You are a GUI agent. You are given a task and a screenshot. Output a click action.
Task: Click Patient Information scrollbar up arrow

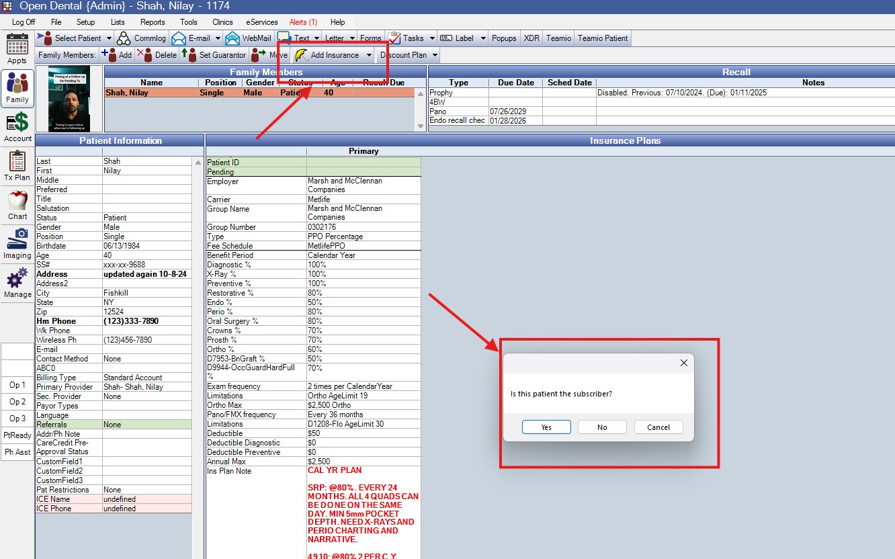pyautogui.click(x=198, y=162)
